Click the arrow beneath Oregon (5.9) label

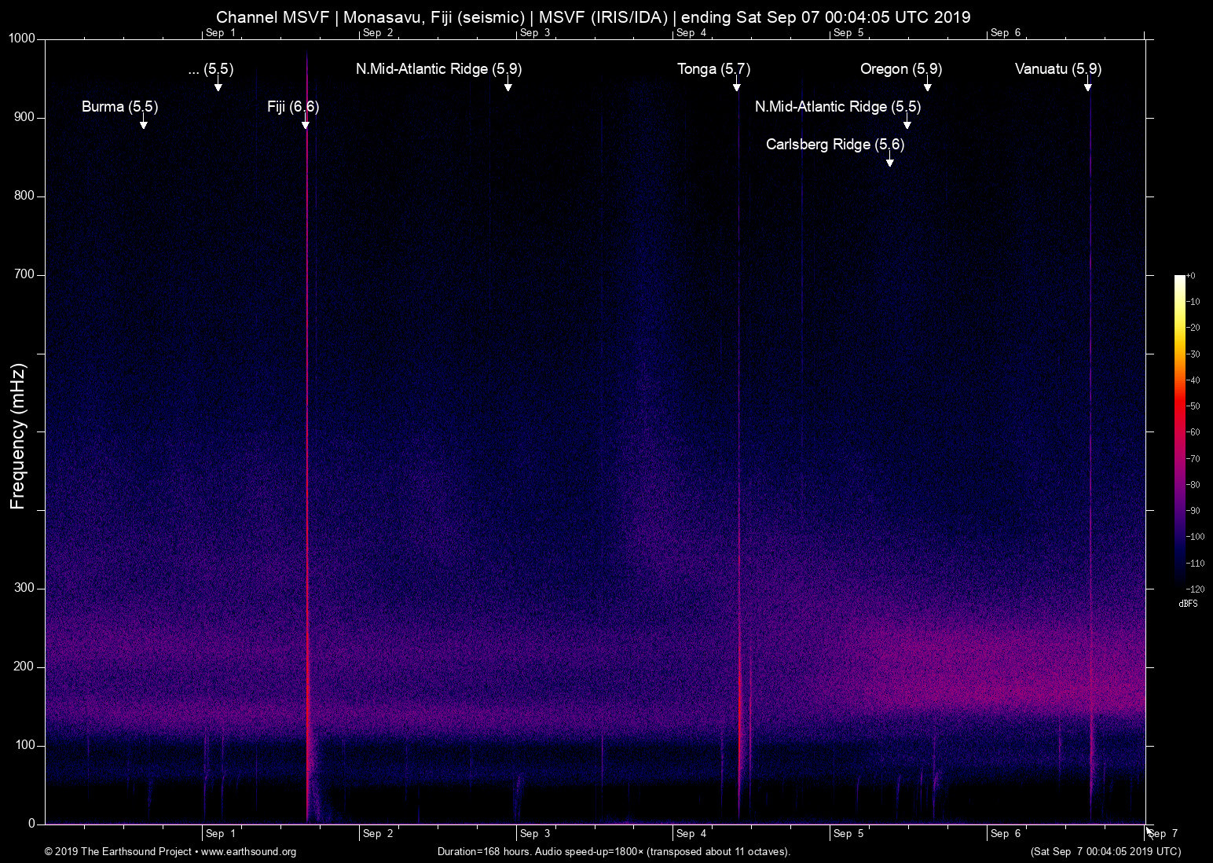tap(927, 86)
